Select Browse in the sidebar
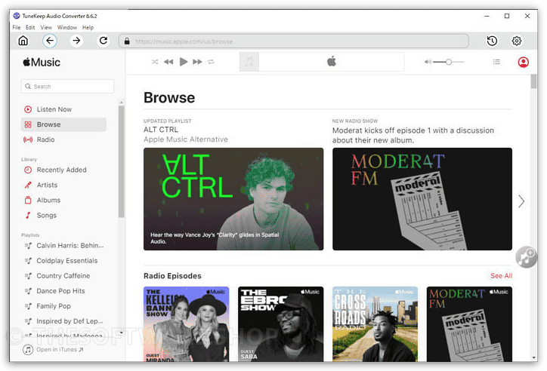547x371 pixels. (63, 124)
